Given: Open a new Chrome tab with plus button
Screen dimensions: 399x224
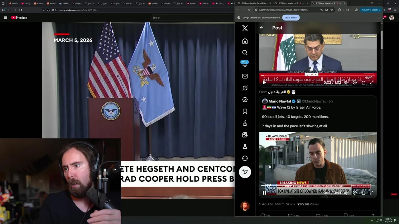Looking at the screenshot, I should tap(350, 3).
